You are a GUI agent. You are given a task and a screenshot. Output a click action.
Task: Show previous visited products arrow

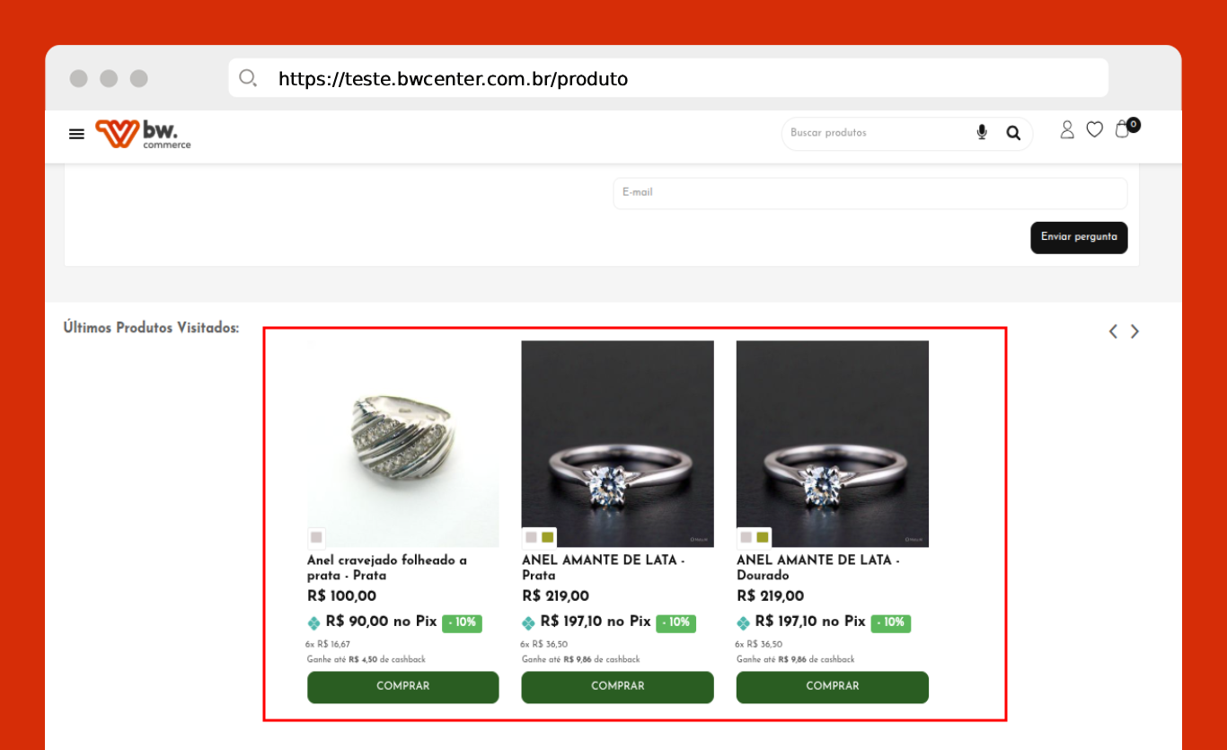1113,331
